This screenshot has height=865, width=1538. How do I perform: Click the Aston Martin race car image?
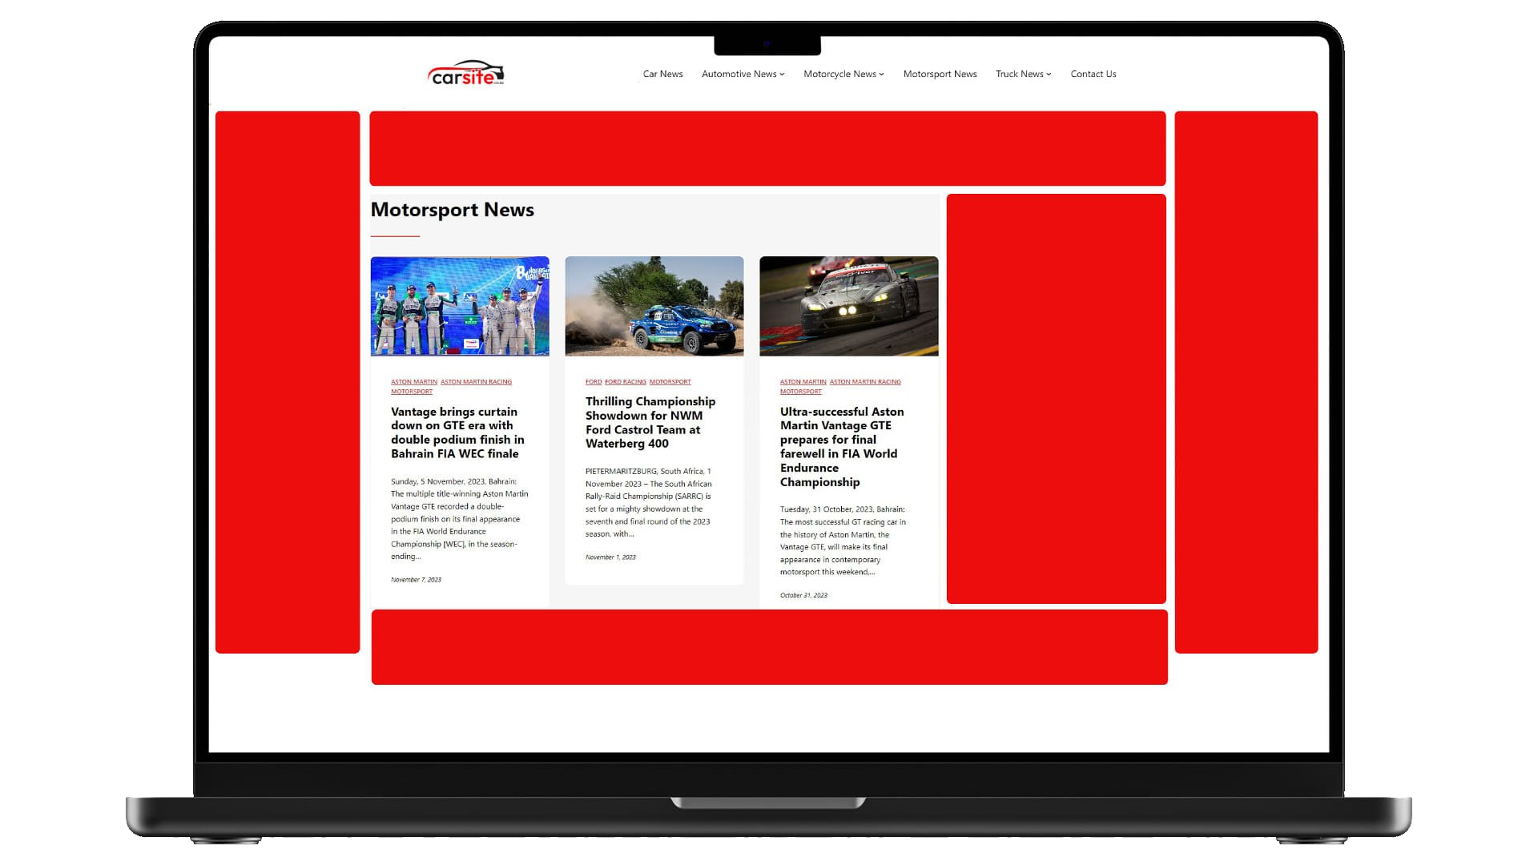pyautogui.click(x=848, y=306)
